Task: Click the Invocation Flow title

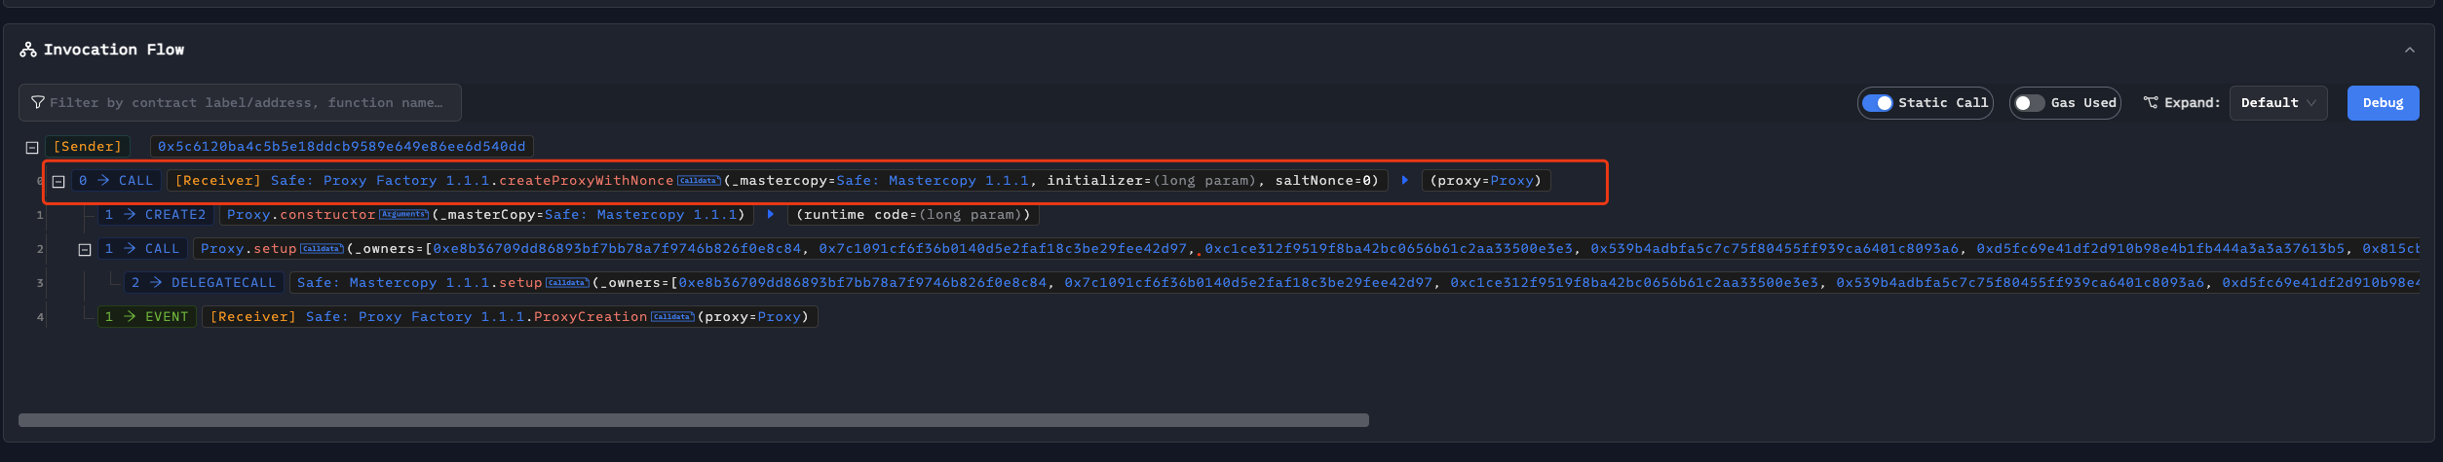Action: [114, 50]
